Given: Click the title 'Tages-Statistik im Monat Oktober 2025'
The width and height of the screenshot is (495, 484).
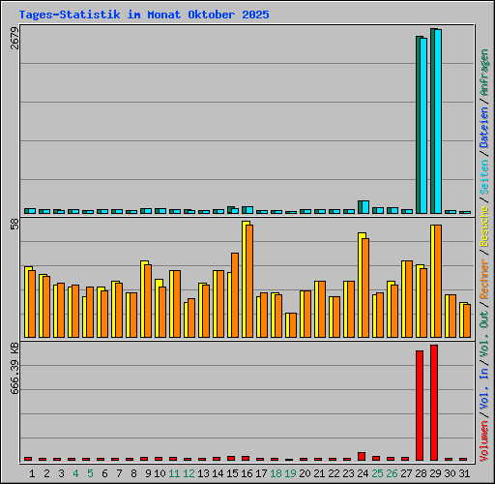Looking at the screenshot, I should click(x=144, y=15).
